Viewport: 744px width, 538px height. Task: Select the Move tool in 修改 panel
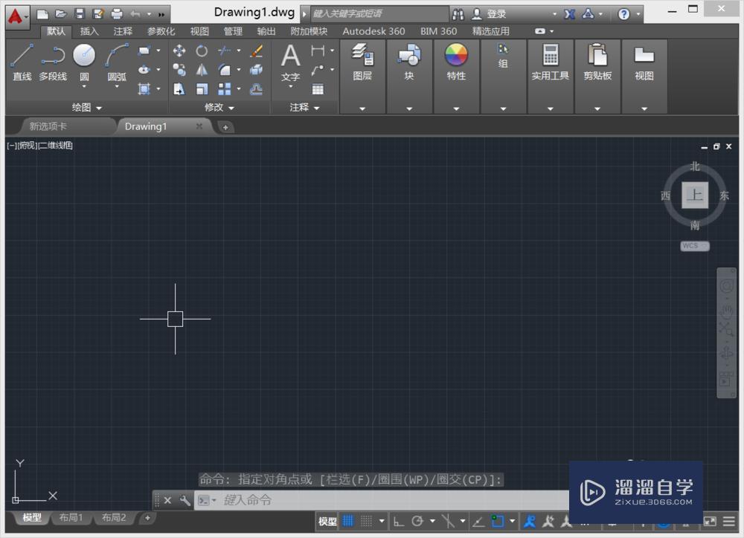[x=179, y=51]
